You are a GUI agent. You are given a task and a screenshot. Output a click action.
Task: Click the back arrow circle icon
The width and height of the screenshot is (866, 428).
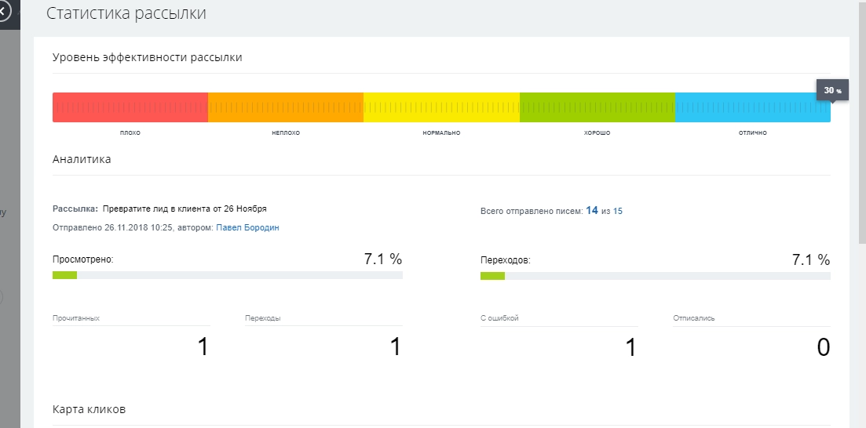[4, 12]
